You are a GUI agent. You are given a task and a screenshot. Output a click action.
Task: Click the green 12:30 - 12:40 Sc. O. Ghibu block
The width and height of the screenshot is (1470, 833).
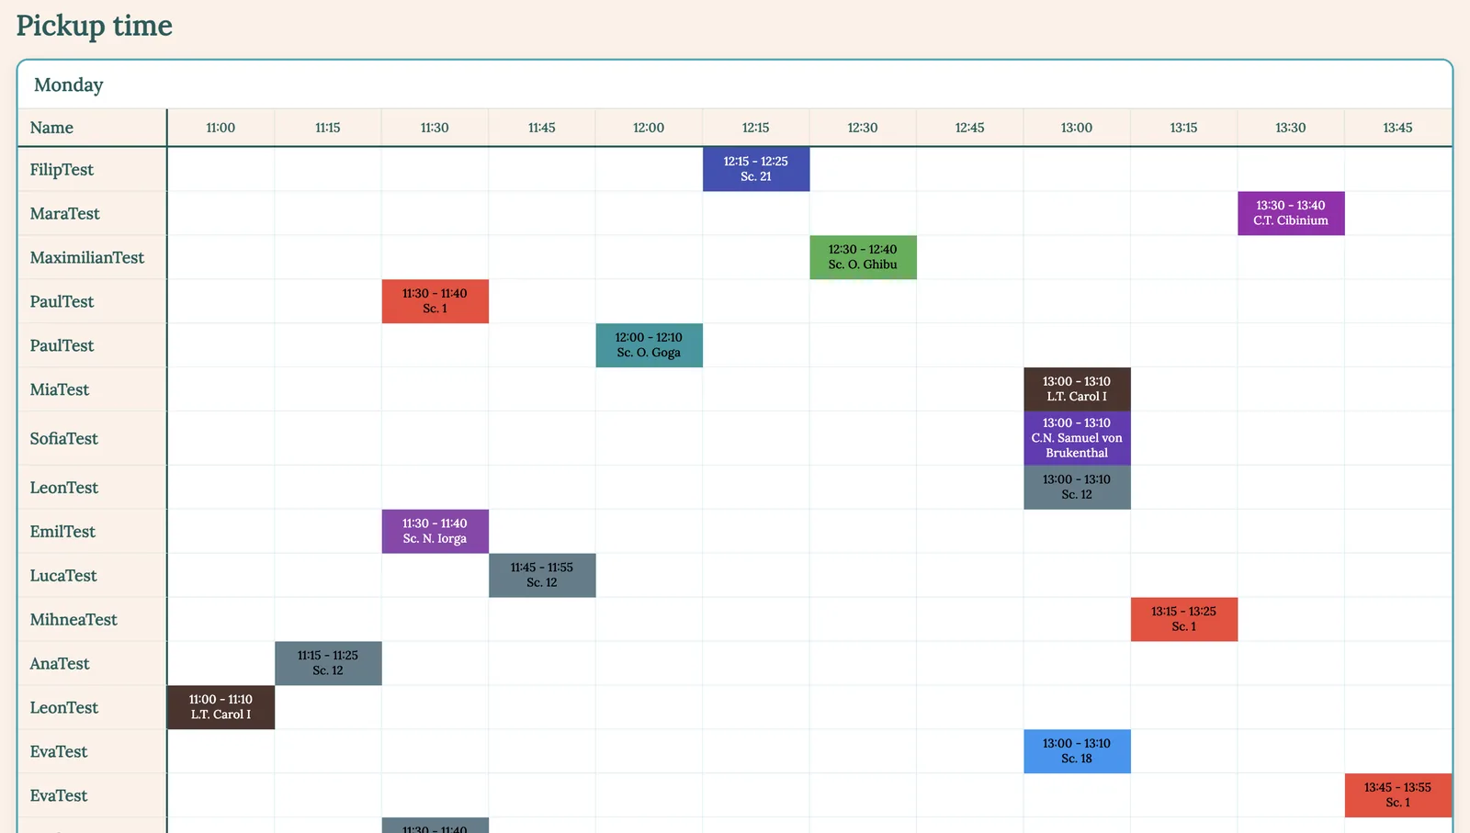point(863,257)
